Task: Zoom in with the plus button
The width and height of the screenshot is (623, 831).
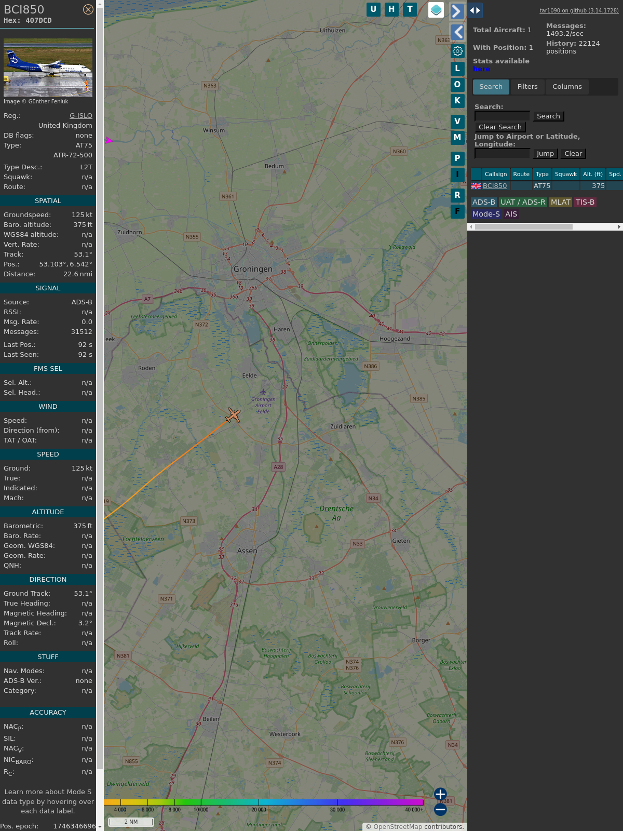Action: click(440, 794)
